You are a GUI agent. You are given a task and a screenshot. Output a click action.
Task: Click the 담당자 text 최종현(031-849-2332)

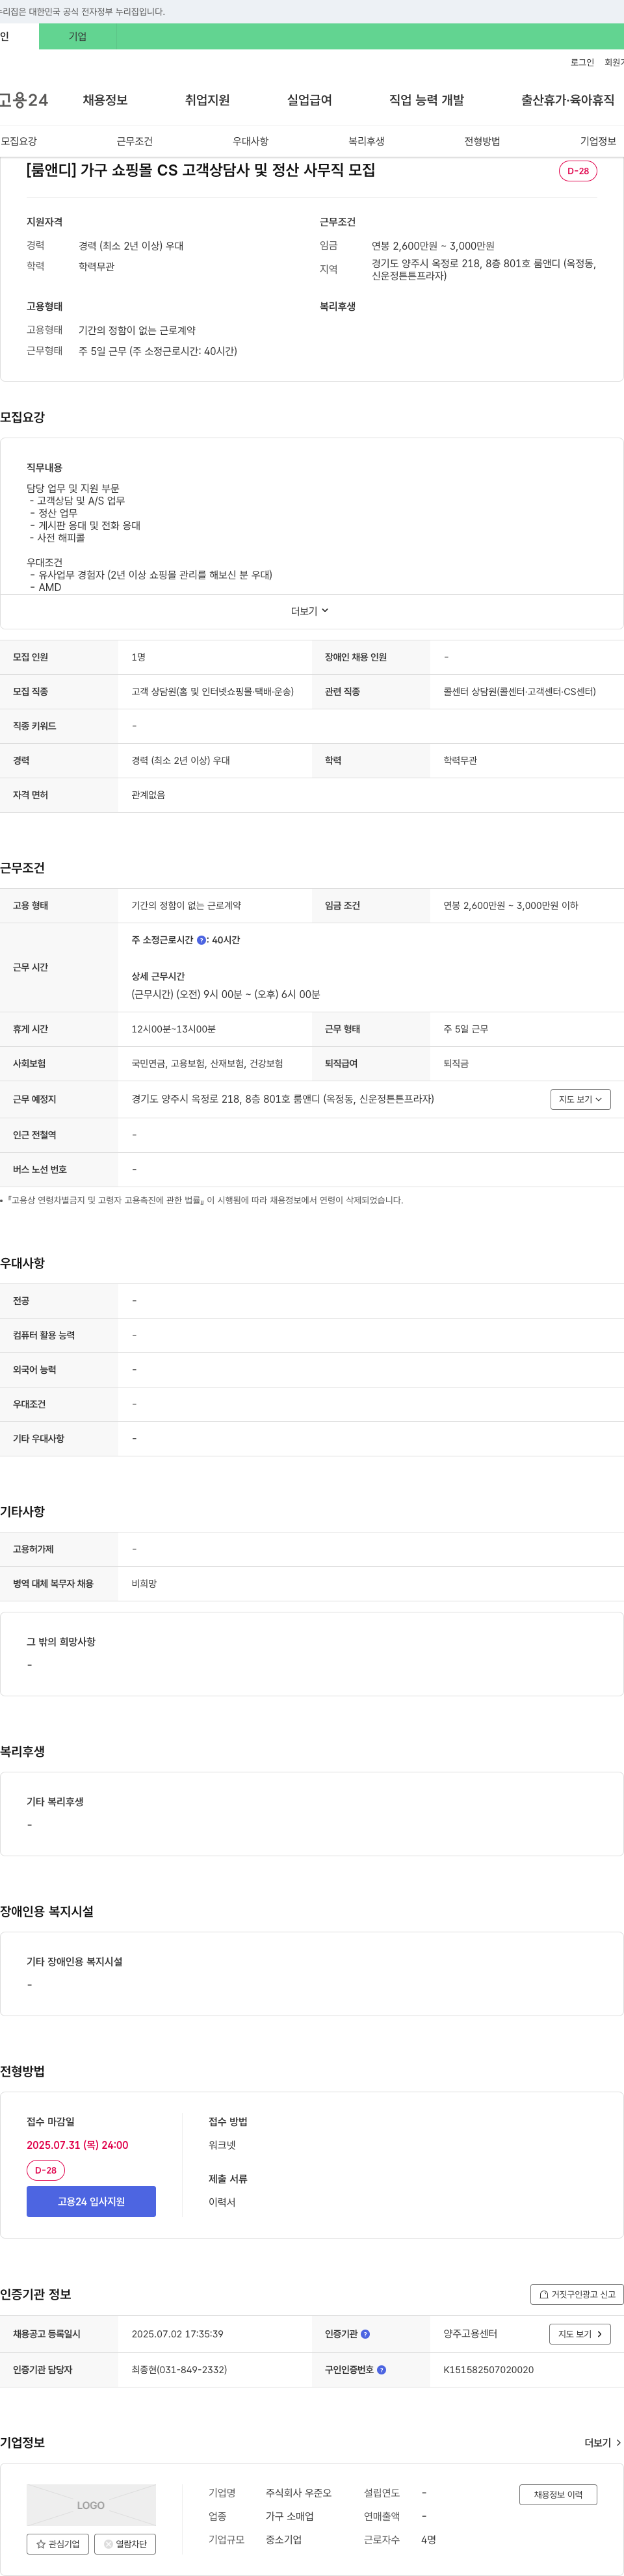[179, 2370]
